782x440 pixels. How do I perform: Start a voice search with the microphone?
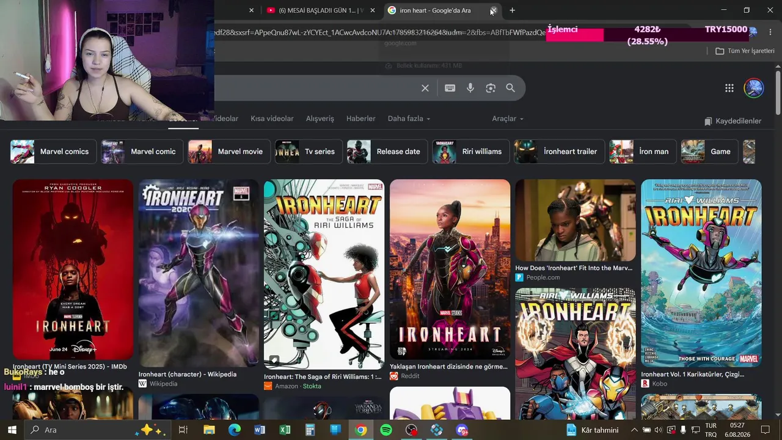[470, 88]
